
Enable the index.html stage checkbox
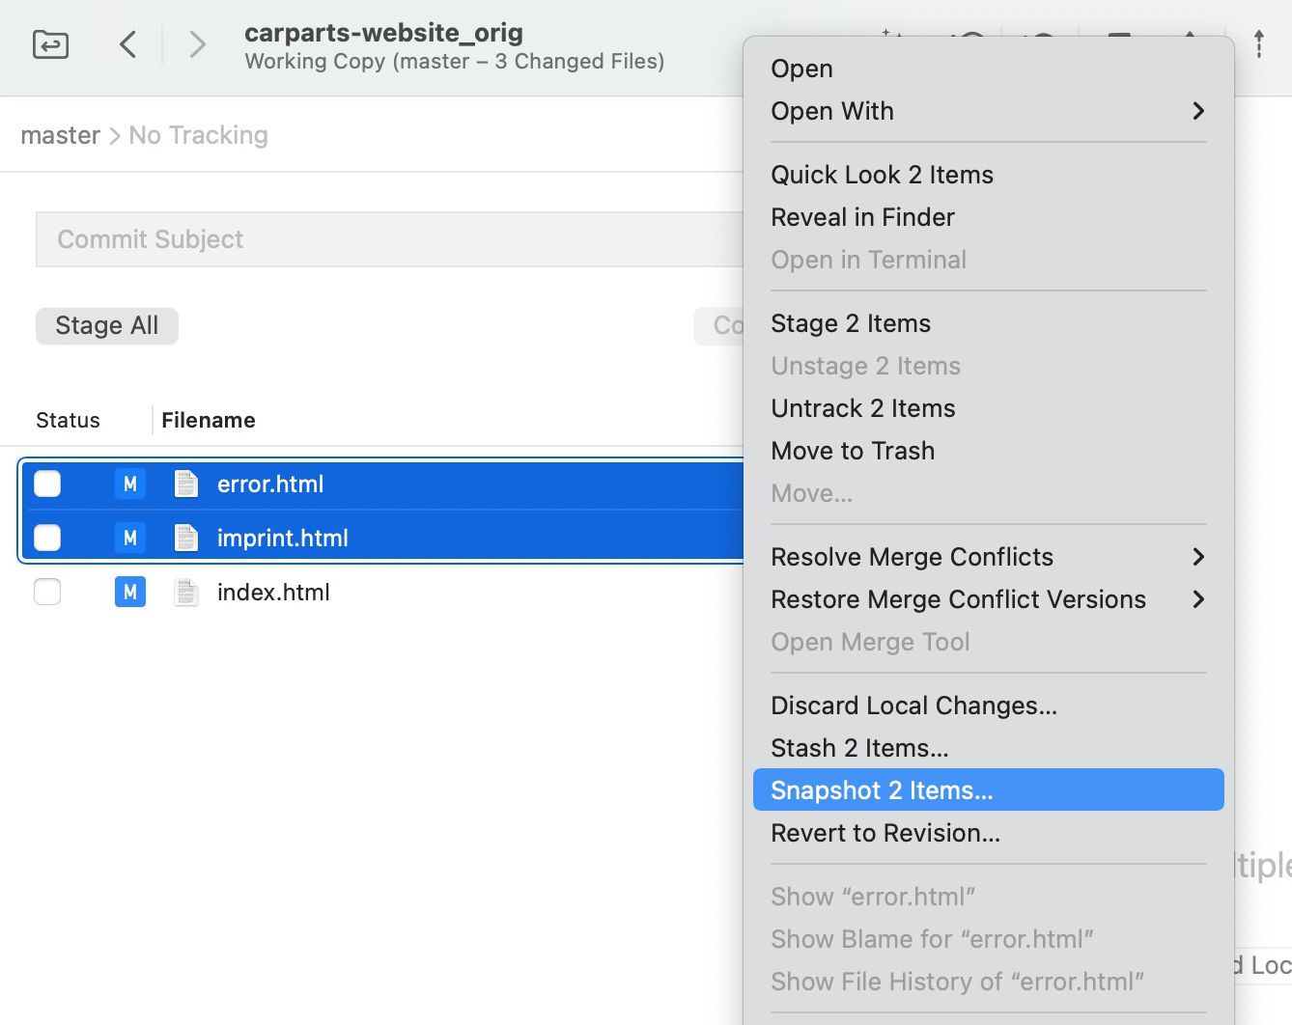(47, 592)
